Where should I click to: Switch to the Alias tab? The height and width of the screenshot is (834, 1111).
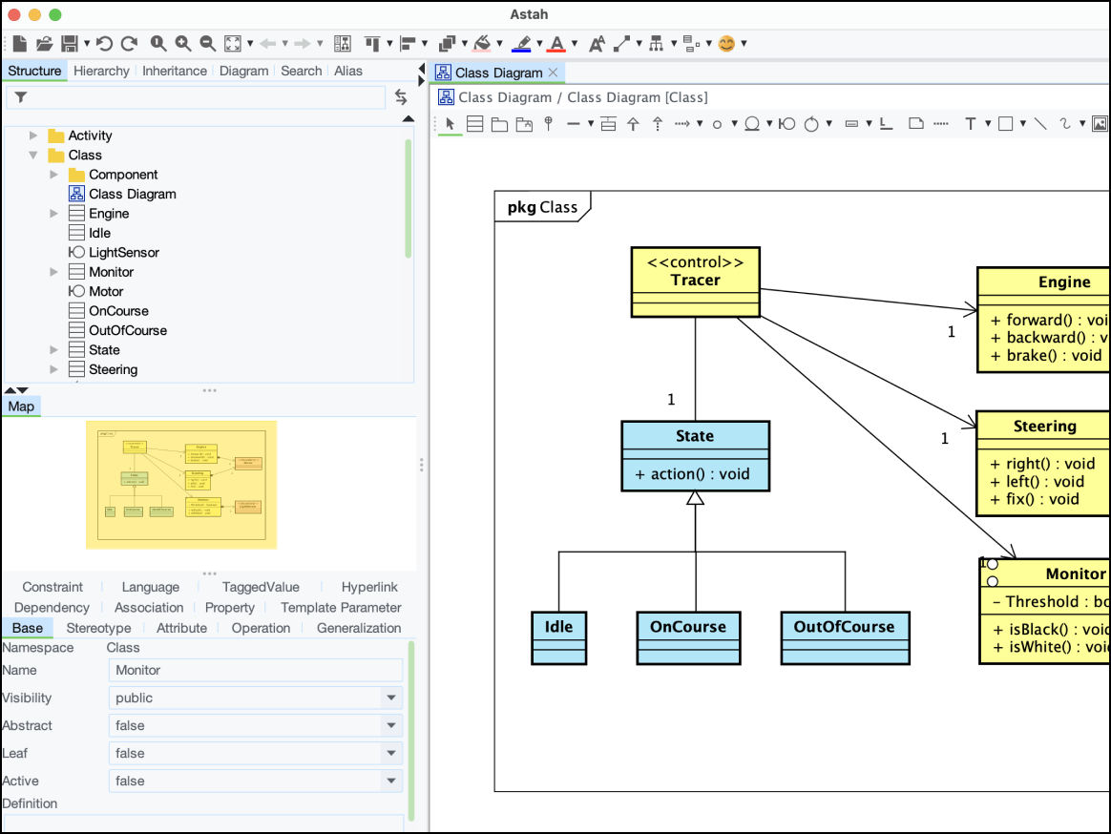coord(347,71)
